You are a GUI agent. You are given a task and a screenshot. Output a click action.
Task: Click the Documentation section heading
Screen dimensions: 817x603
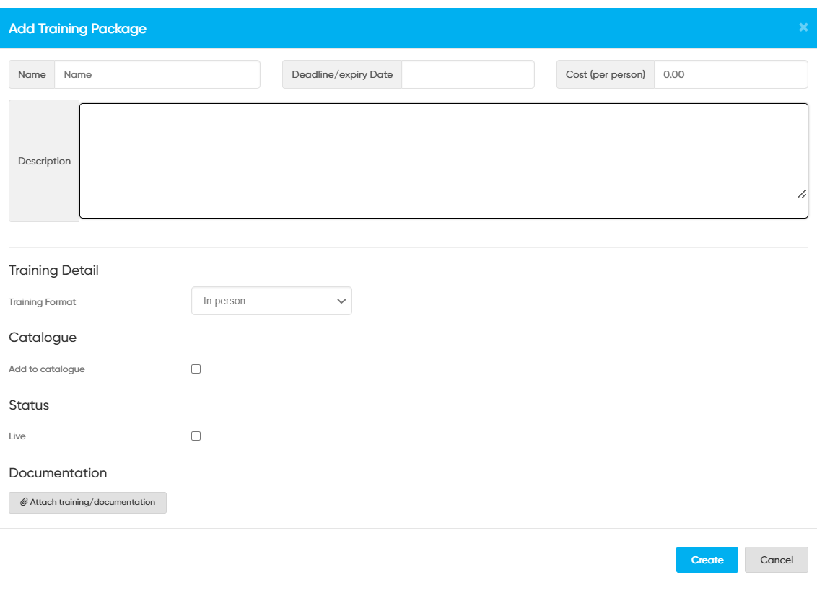coord(58,473)
